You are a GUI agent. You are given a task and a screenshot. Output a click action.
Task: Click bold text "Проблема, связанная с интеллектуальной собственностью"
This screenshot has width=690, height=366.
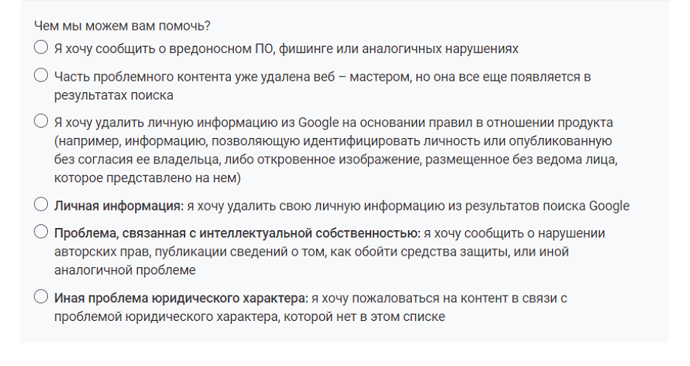[x=236, y=233]
